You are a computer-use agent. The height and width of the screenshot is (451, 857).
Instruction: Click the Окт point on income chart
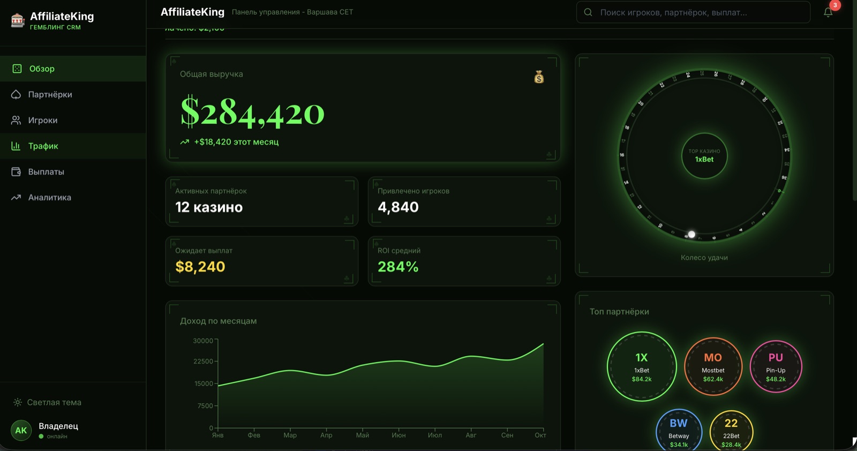[x=543, y=344]
